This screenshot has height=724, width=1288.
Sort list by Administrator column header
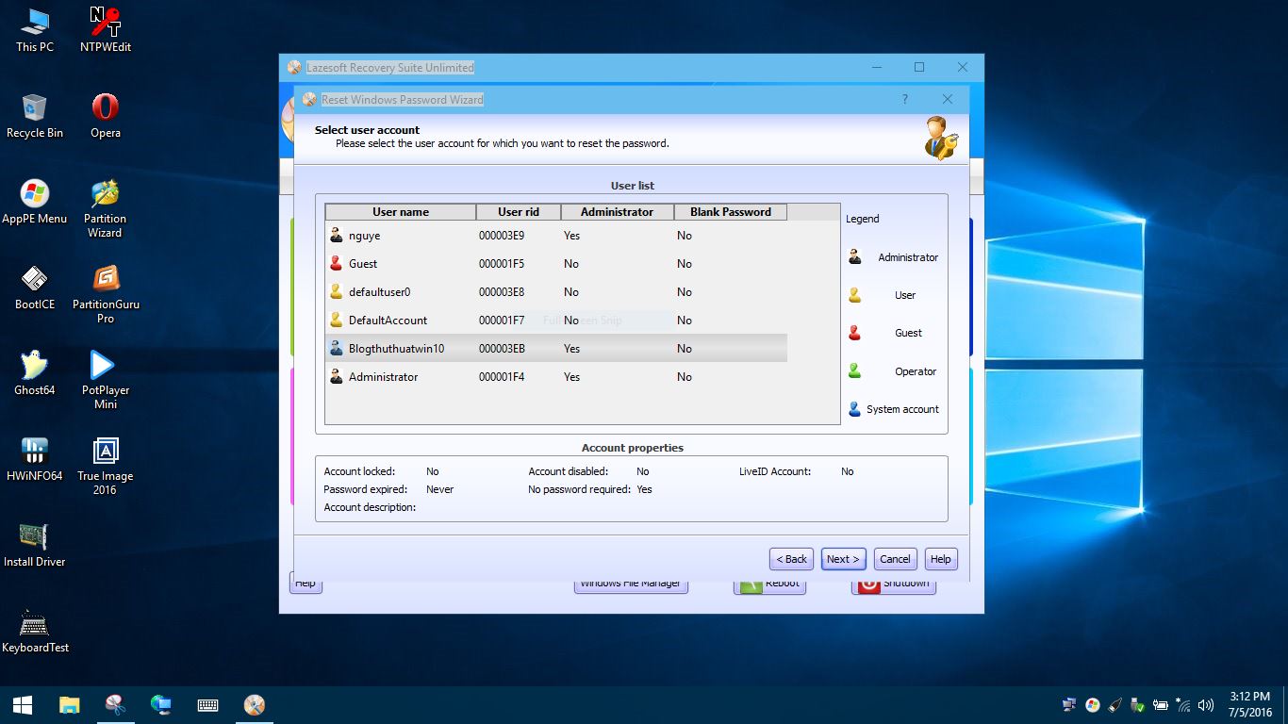pos(618,212)
